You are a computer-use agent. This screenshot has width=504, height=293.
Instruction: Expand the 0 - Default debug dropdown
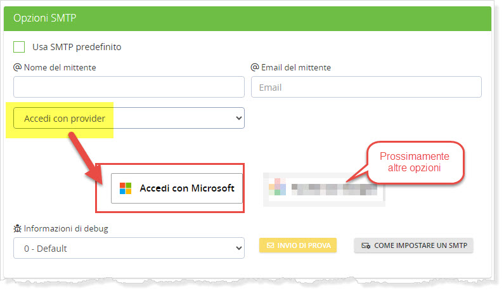(128, 248)
